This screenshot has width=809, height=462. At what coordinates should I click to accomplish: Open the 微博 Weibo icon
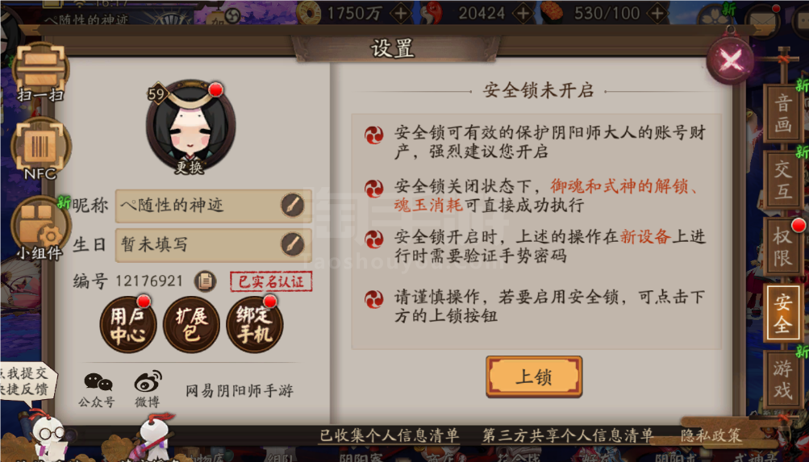pyautogui.click(x=148, y=389)
